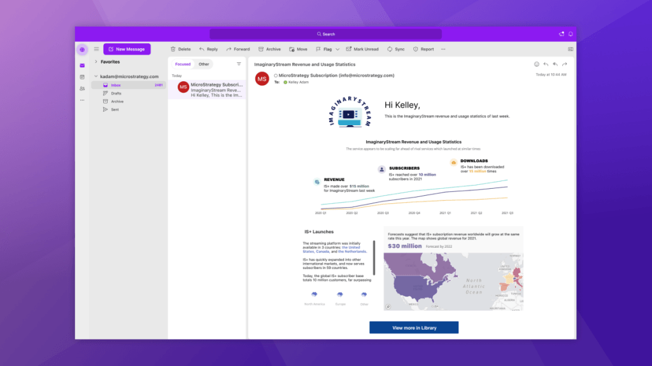Open the People contacts icon in sidebar
Screen dimensions: 652x366
pos(82,88)
